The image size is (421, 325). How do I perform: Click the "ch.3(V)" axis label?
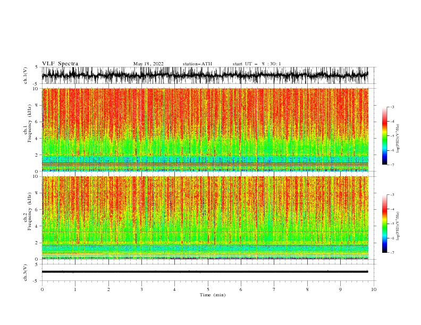(26, 272)
